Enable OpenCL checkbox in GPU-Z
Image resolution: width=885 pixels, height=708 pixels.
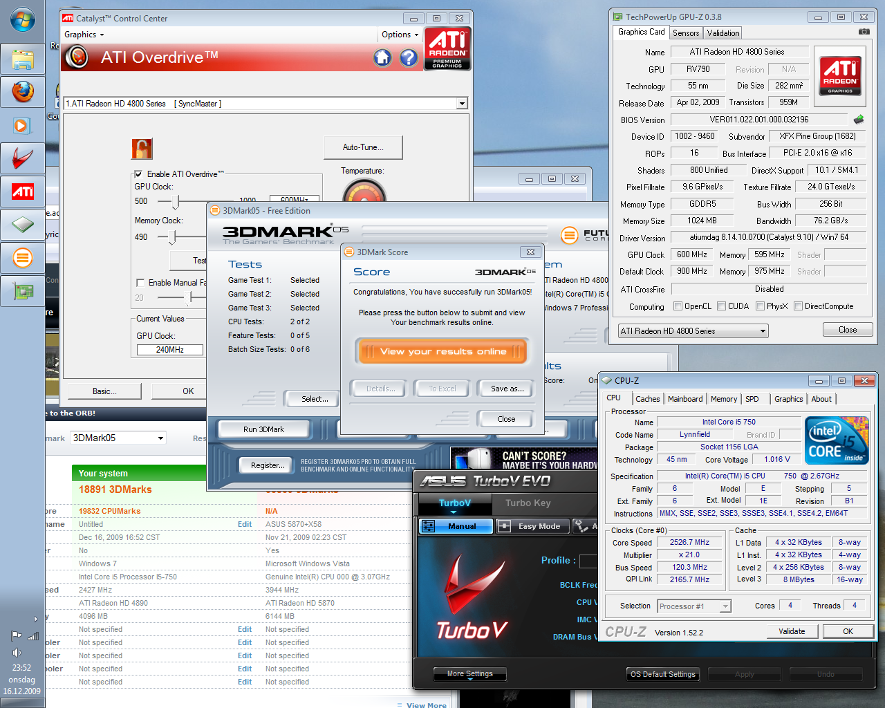pos(678,306)
